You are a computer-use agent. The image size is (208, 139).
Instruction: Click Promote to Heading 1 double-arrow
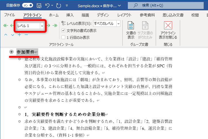tap(6, 26)
